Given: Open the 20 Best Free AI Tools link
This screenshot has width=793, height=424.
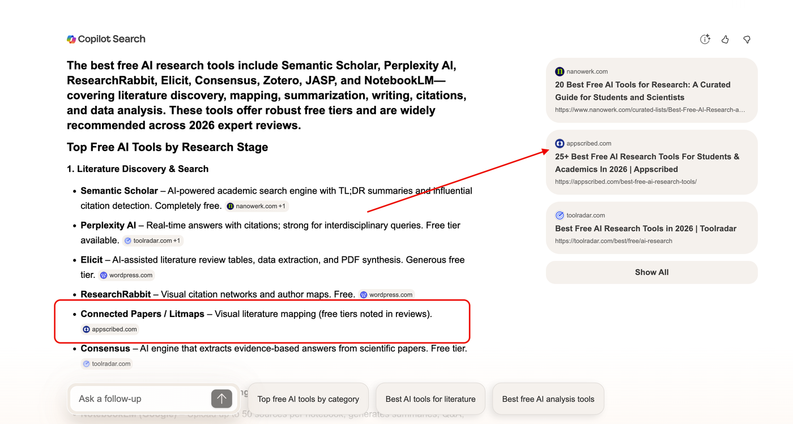Looking at the screenshot, I should point(643,91).
